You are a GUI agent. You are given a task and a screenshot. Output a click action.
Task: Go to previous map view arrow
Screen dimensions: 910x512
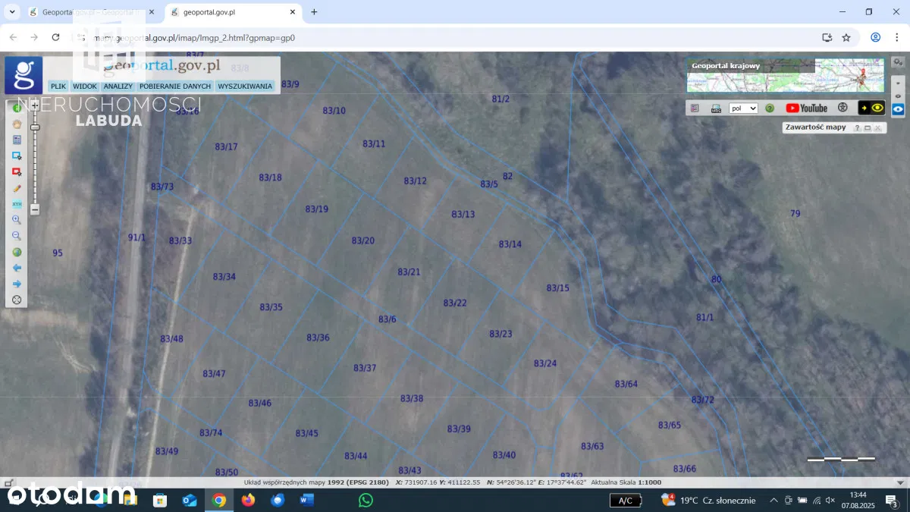point(17,268)
